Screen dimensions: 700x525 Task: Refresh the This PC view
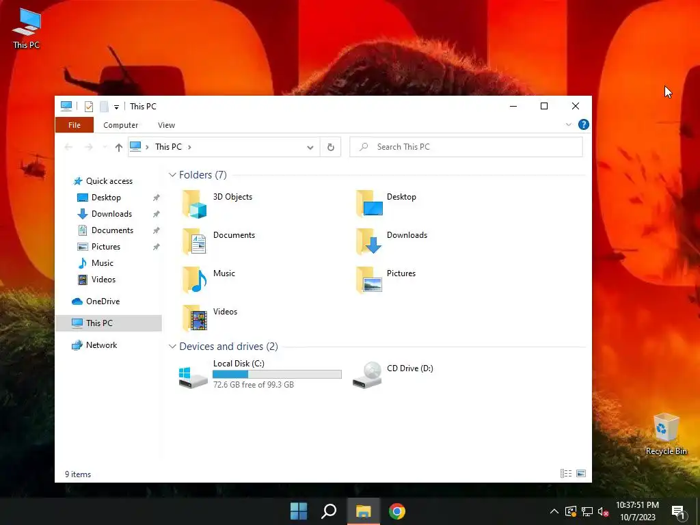tap(331, 147)
